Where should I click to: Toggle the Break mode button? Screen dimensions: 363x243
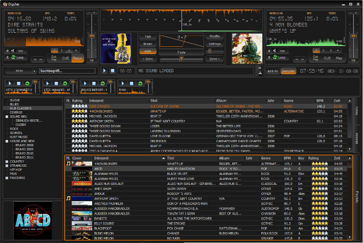point(148,44)
